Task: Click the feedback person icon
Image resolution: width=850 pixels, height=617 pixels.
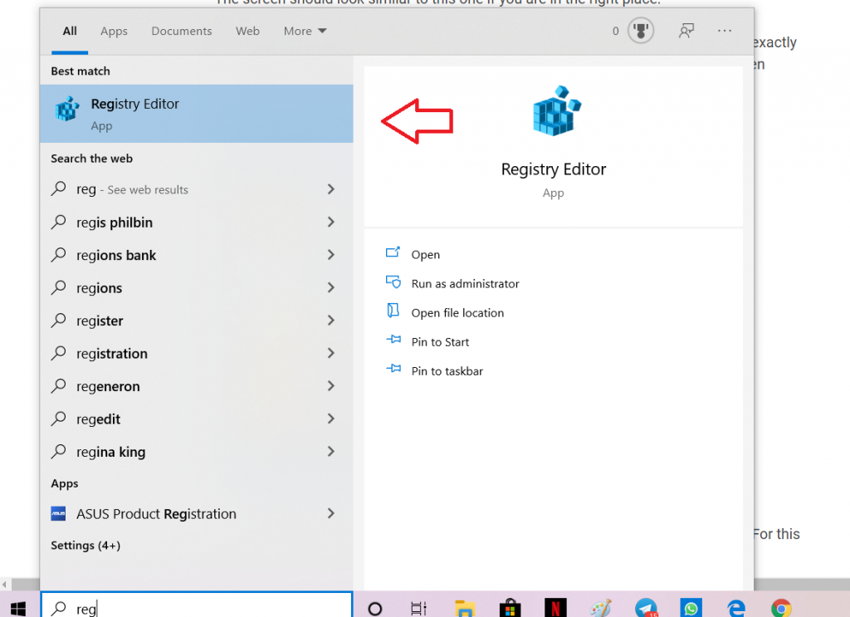Action: point(686,31)
